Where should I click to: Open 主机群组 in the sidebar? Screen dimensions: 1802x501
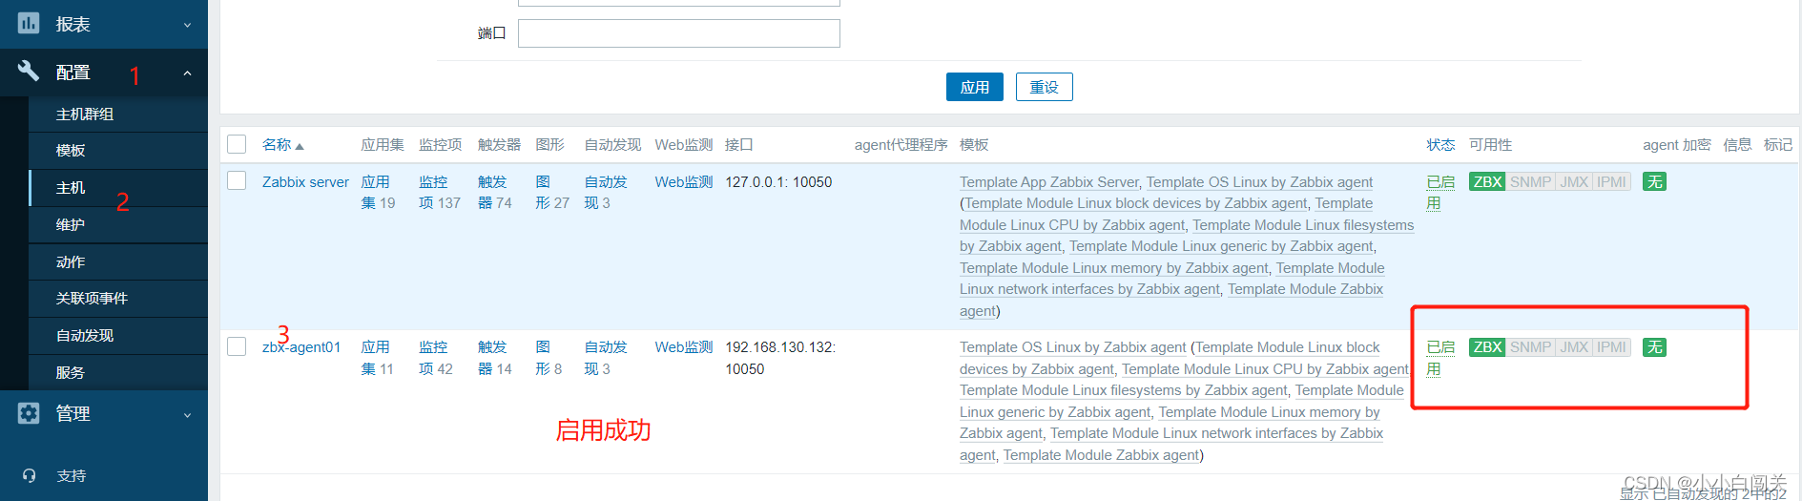point(118,114)
